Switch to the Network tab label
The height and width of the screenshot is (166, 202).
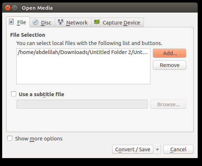point(77,23)
